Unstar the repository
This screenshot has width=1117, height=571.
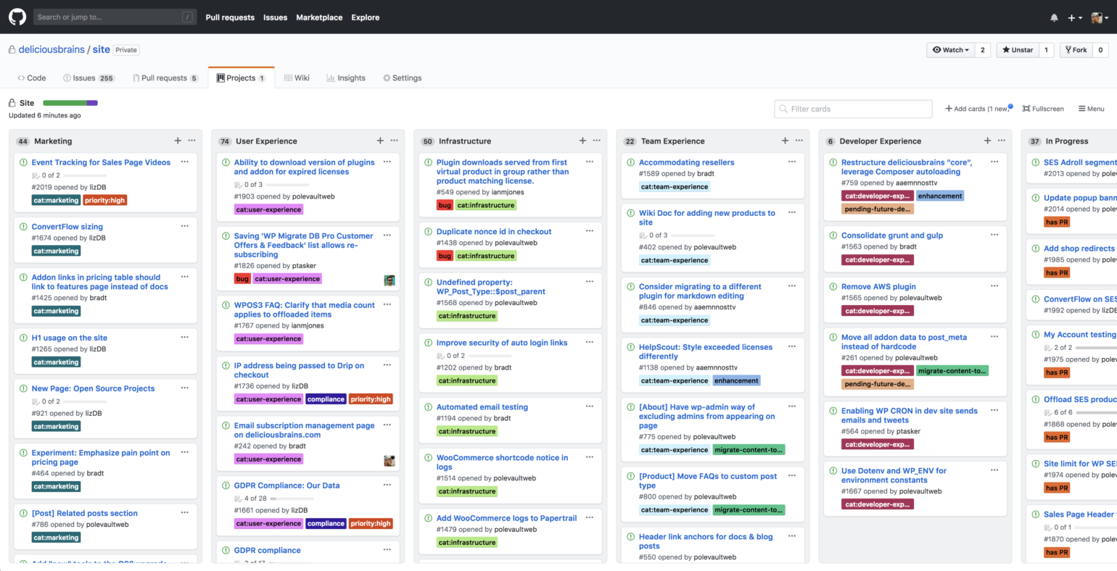click(1018, 50)
